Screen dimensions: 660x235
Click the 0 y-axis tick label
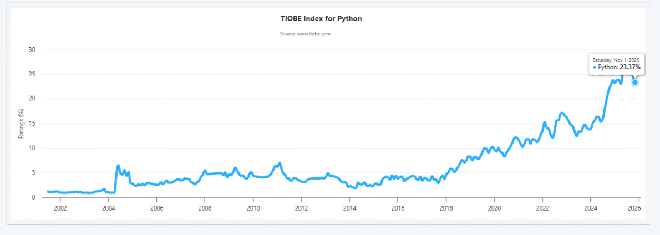[34, 197]
